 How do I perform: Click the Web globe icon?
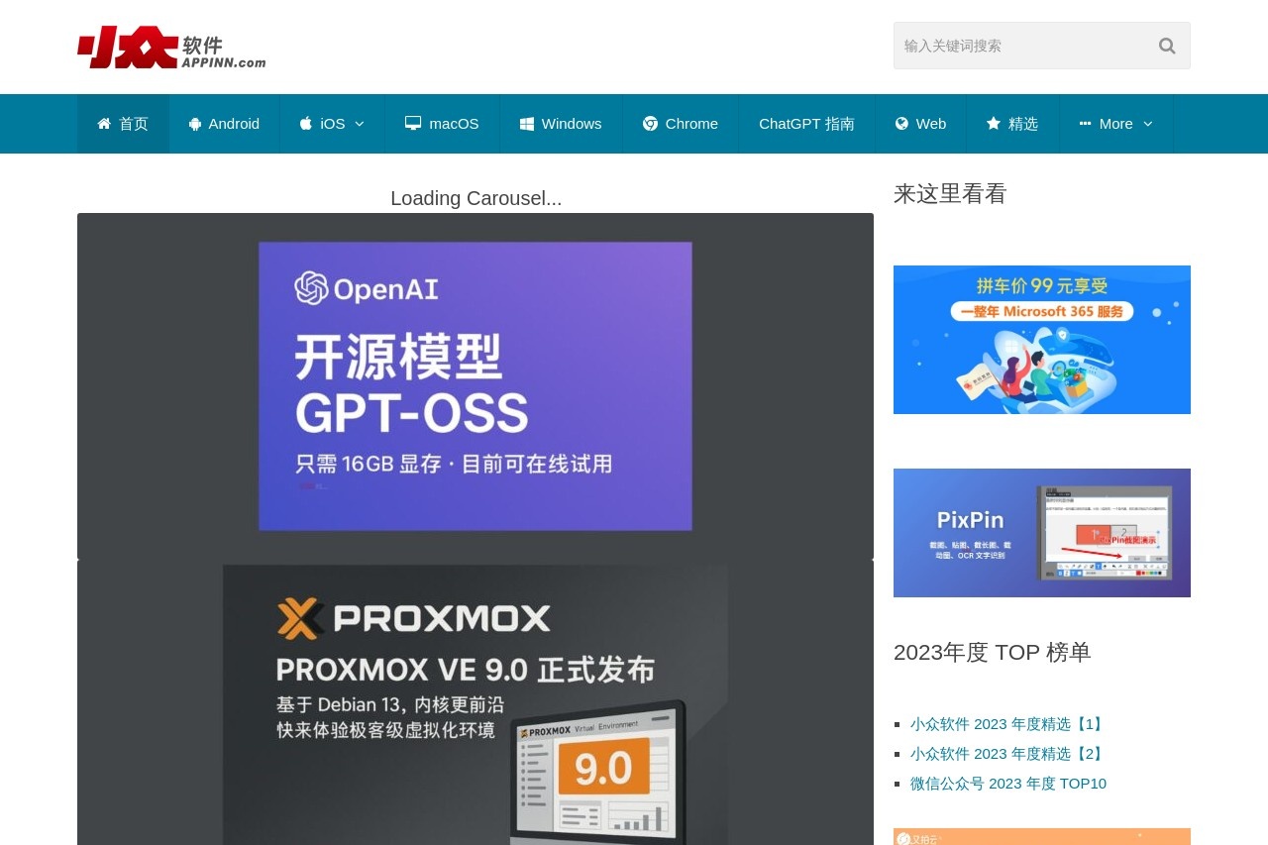(x=901, y=124)
